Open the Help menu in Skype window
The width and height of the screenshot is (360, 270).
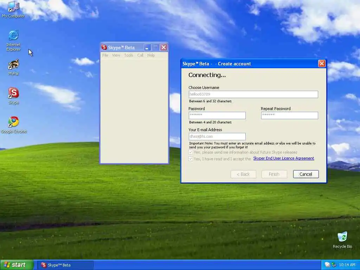tap(151, 55)
